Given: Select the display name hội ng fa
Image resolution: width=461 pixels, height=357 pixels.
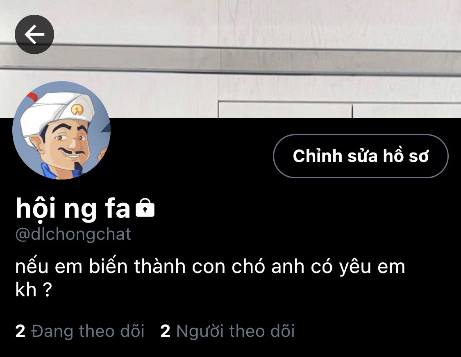Looking at the screenshot, I should click(x=73, y=208).
